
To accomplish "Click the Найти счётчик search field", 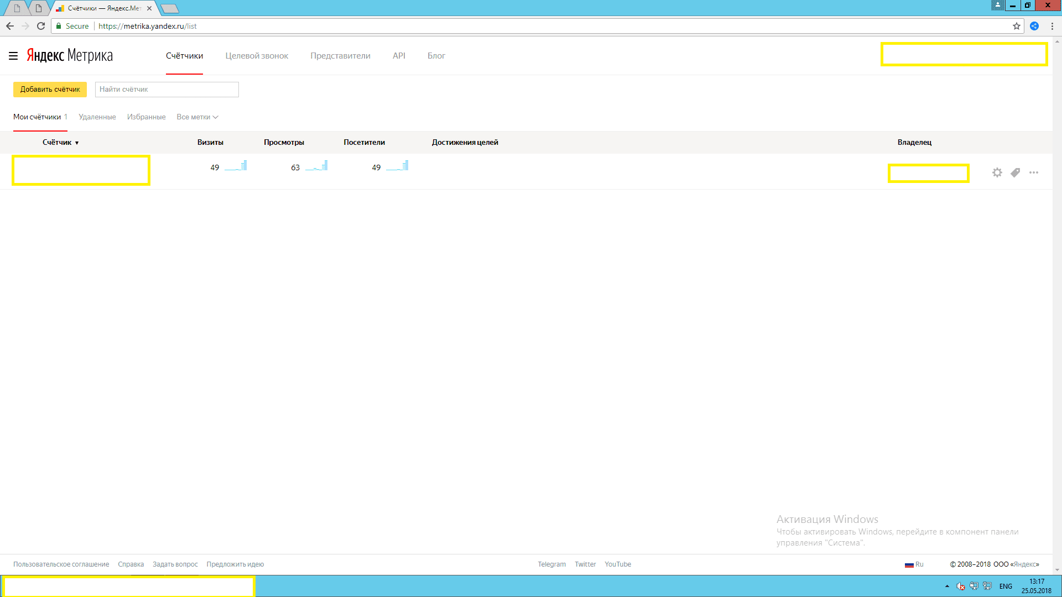I will tap(166, 90).
